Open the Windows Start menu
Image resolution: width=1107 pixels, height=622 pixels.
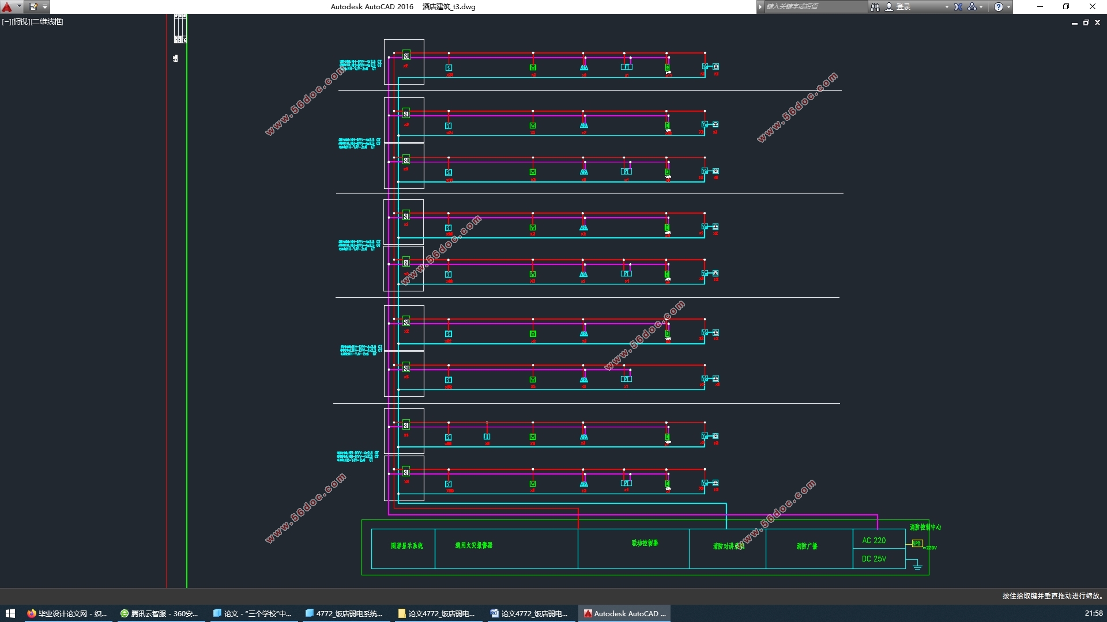pyautogui.click(x=10, y=613)
